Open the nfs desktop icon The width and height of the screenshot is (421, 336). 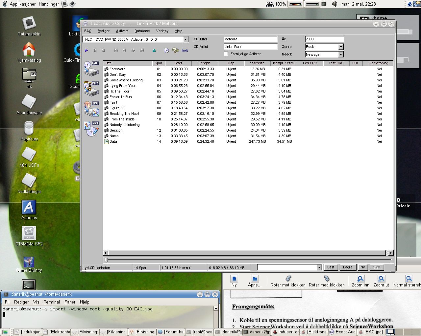[29, 79]
